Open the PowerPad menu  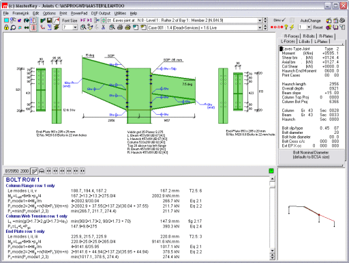[x=79, y=13]
